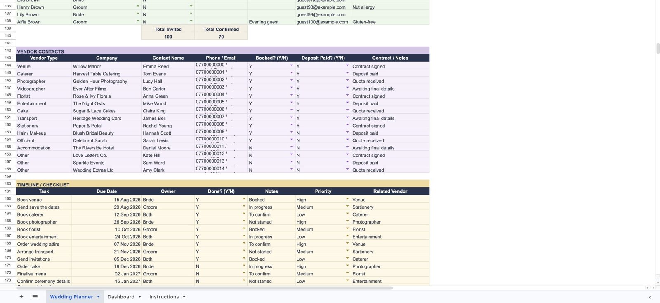Select the Heritage Wedding Cars cell
Image resolution: width=660 pixels, height=303 pixels.
pos(107,118)
